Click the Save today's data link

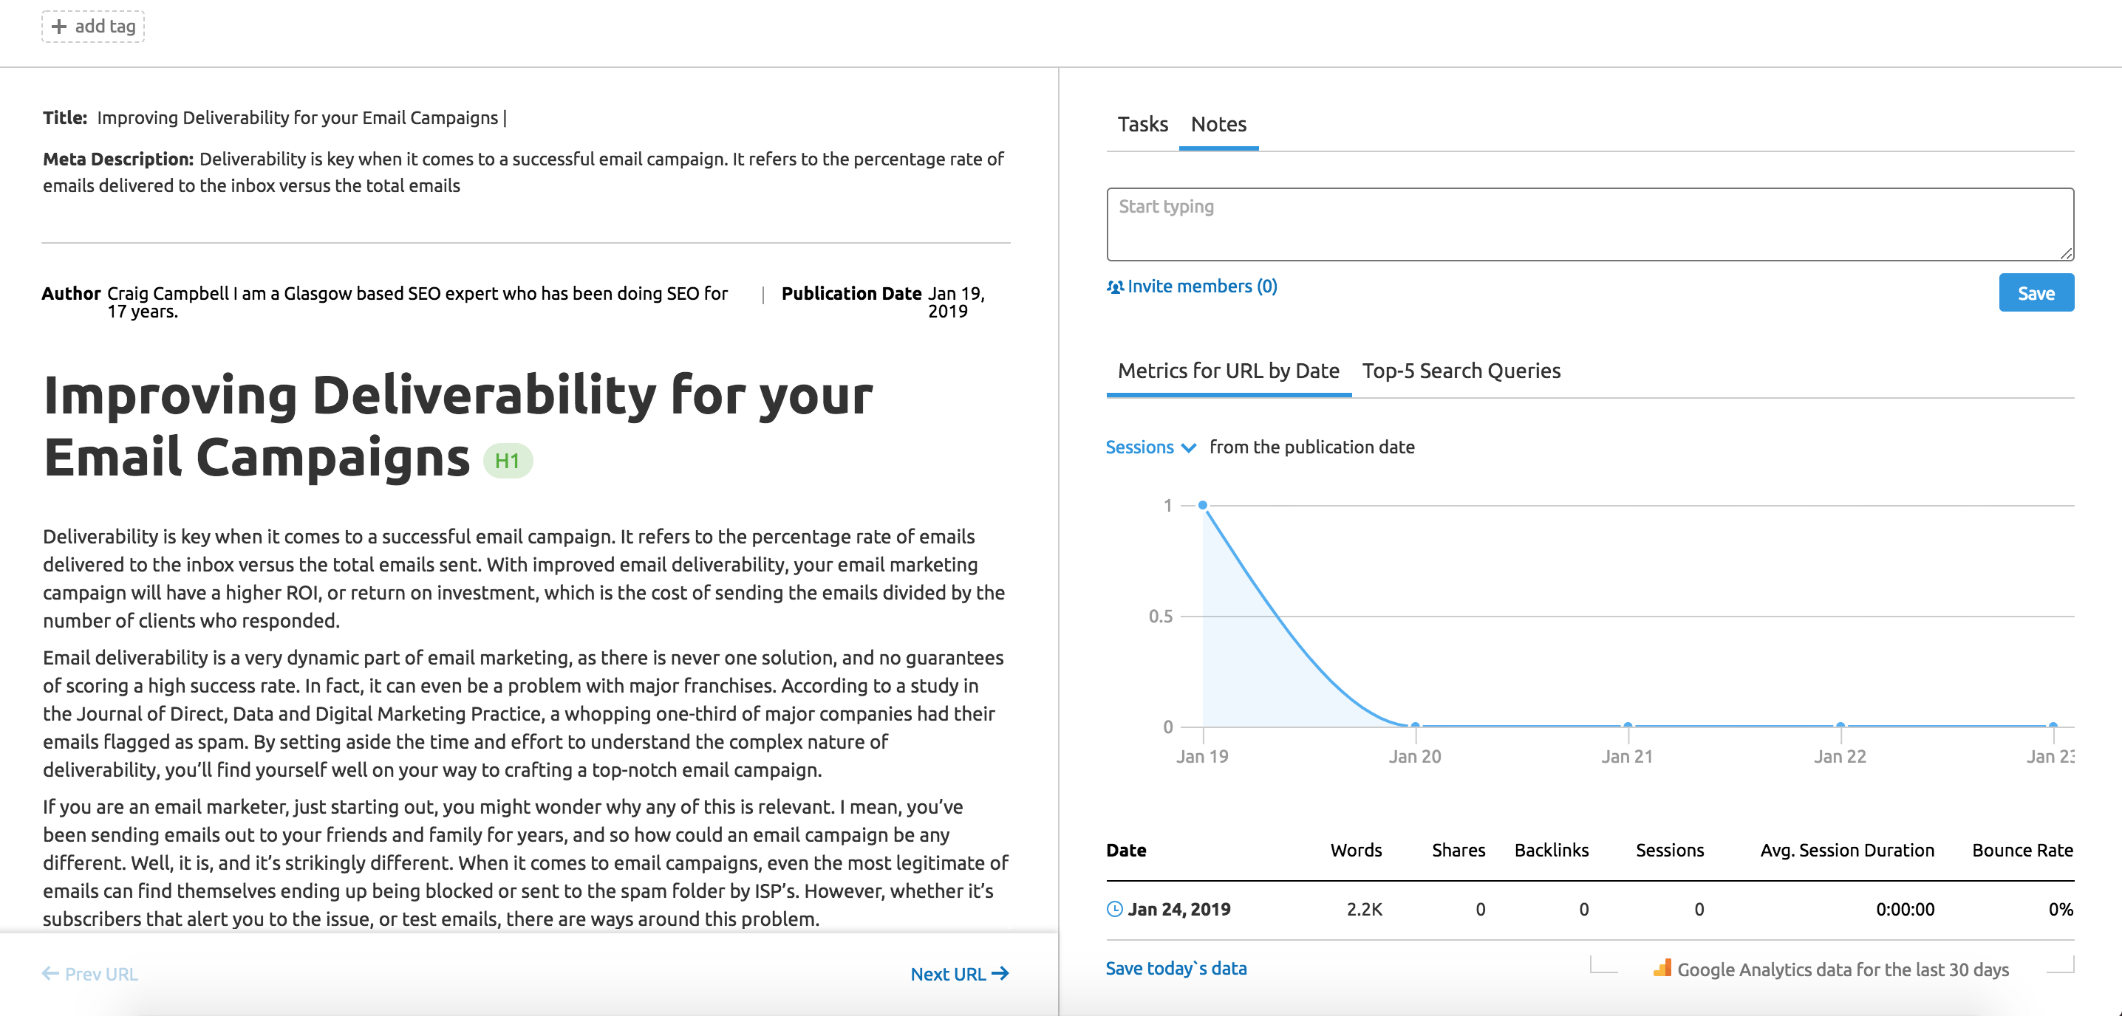pyautogui.click(x=1176, y=968)
